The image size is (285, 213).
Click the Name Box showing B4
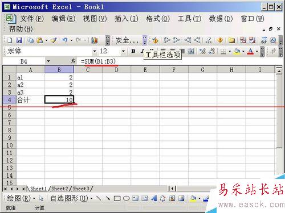tap(24, 61)
